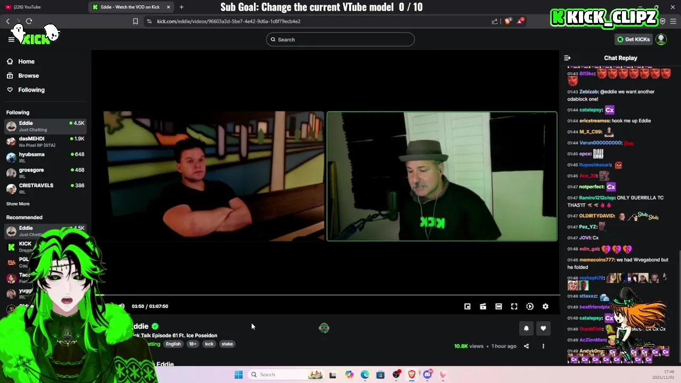Open Microsoft Edge from taskbar
Viewport: 681px width, 383px height.
point(365,374)
